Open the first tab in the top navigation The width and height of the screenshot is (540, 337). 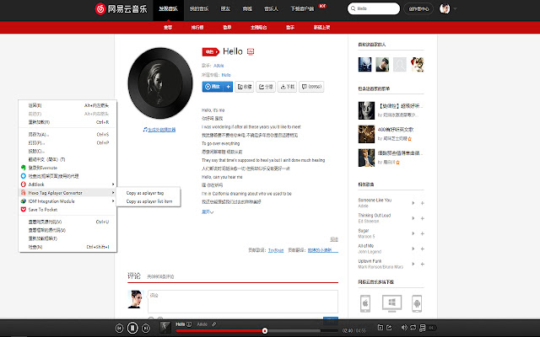coord(168,9)
